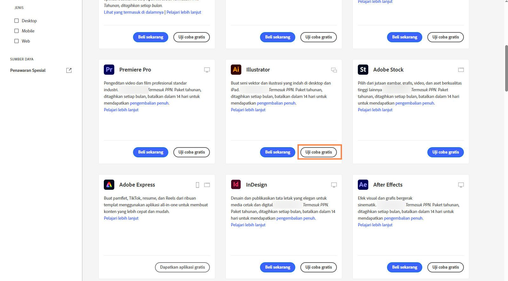This screenshot has width=508, height=281.
Task: Follow pengembalian penuh link in Illustrator card
Action: (276, 103)
